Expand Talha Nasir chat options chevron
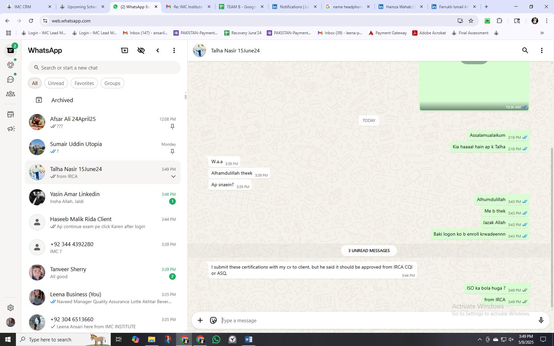 click(x=173, y=177)
